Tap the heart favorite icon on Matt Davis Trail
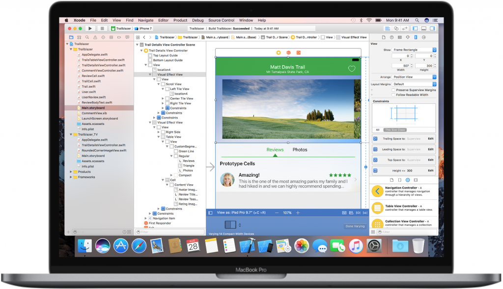The width and height of the screenshot is (503, 289). (x=352, y=69)
